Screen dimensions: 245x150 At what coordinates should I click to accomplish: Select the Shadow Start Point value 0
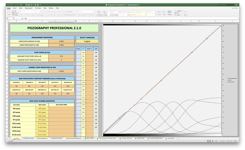click(61, 60)
